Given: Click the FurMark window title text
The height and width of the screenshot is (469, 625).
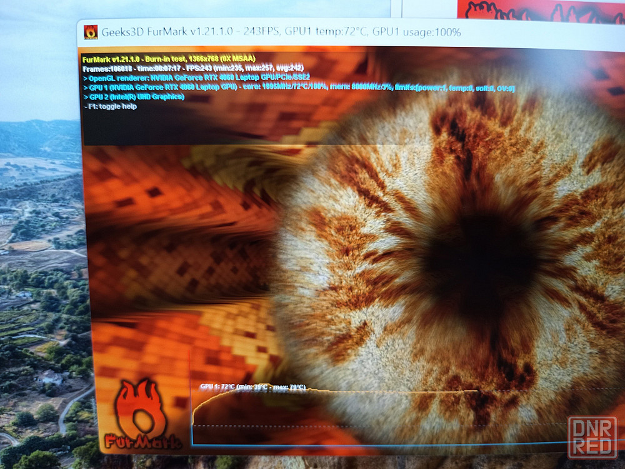Looking at the screenshot, I should (x=281, y=32).
